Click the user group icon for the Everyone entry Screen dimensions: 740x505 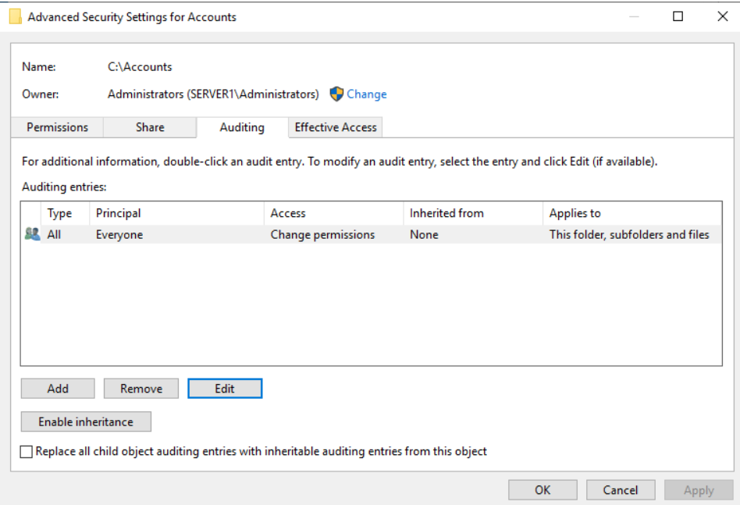(x=32, y=234)
